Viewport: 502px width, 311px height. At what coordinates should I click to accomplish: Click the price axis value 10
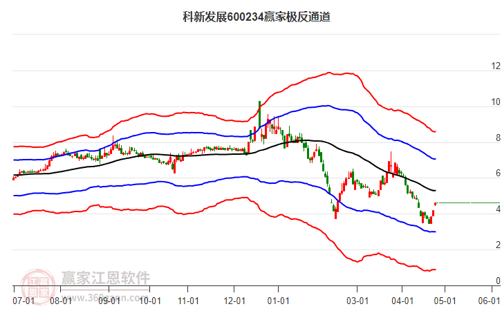(x=496, y=102)
